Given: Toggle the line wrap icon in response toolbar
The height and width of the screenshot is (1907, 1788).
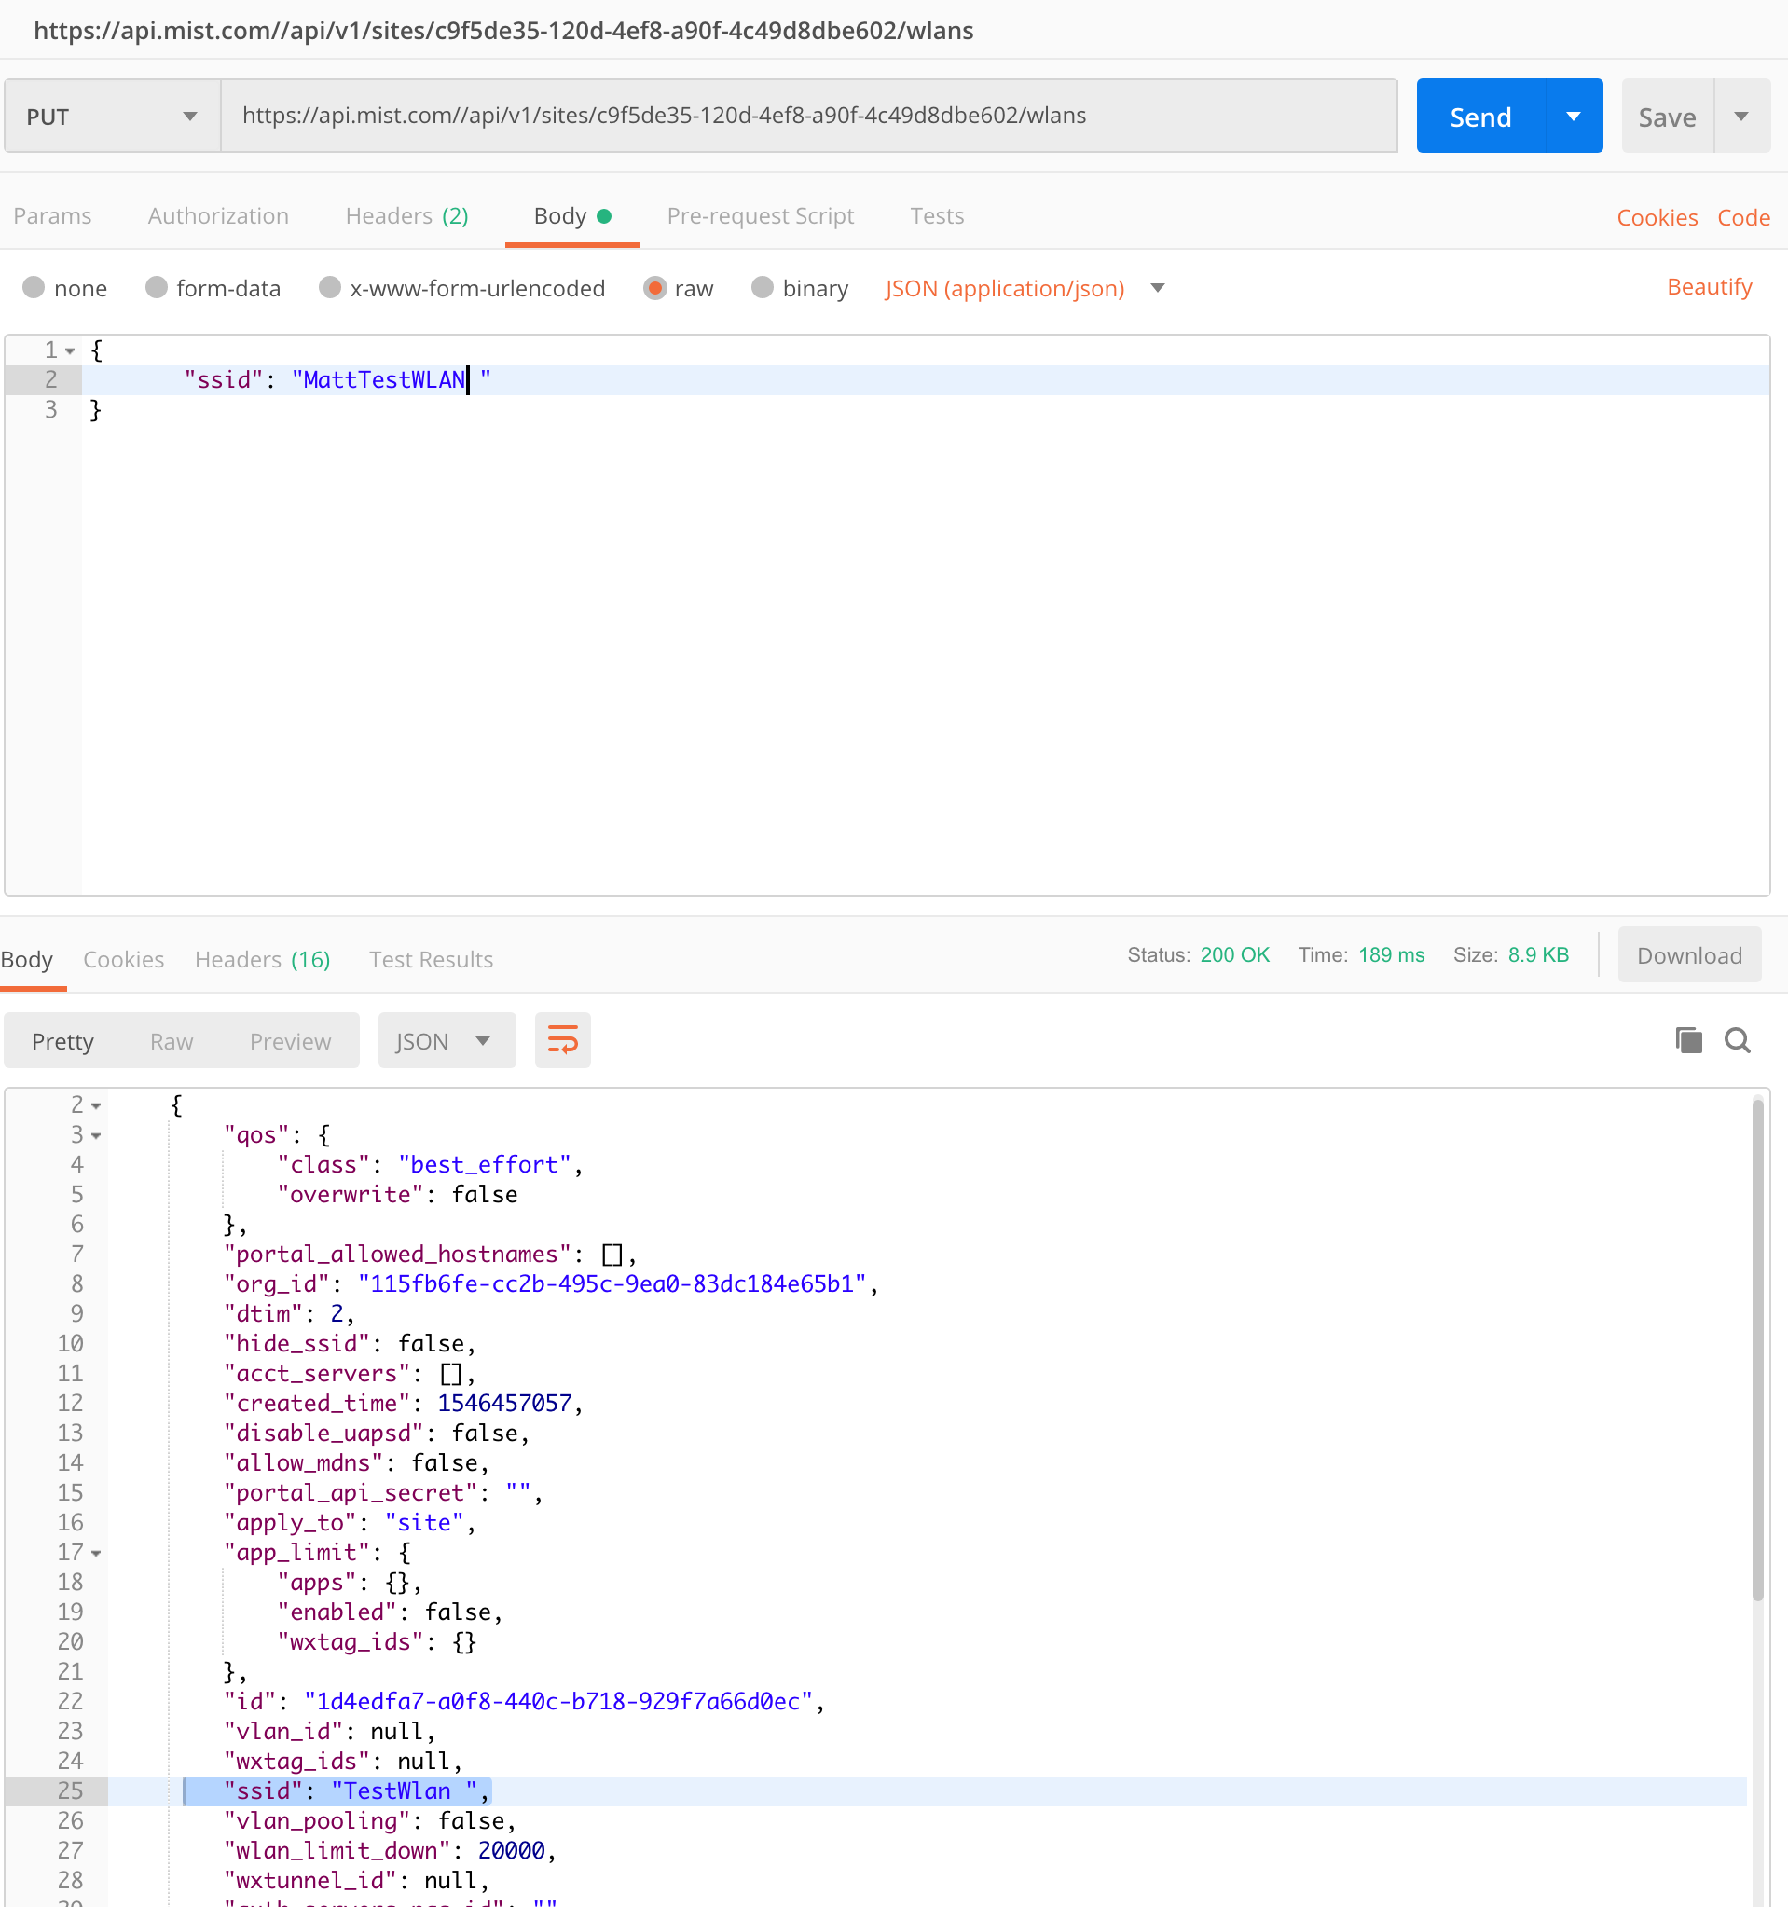Looking at the screenshot, I should coord(562,1040).
